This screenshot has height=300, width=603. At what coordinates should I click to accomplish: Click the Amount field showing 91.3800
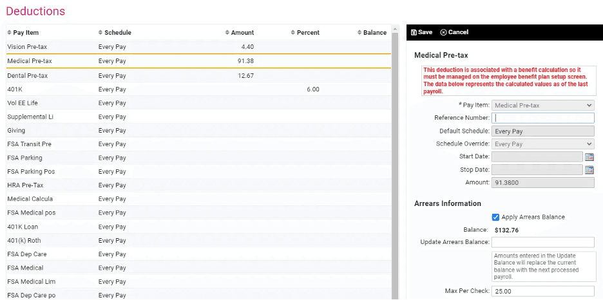tap(542, 182)
